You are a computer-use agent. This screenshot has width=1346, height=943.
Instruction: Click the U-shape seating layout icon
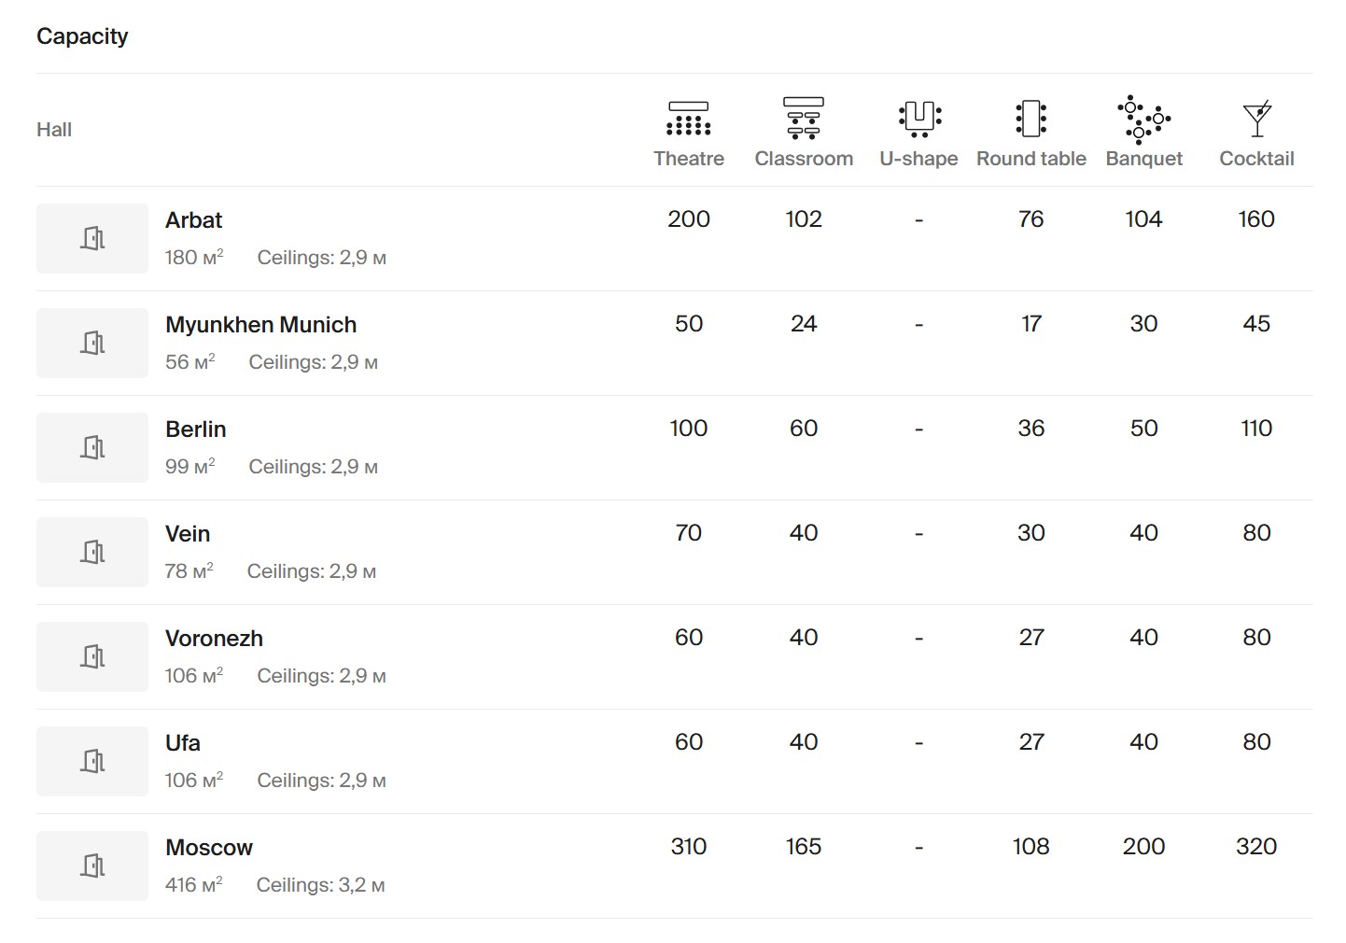point(919,119)
